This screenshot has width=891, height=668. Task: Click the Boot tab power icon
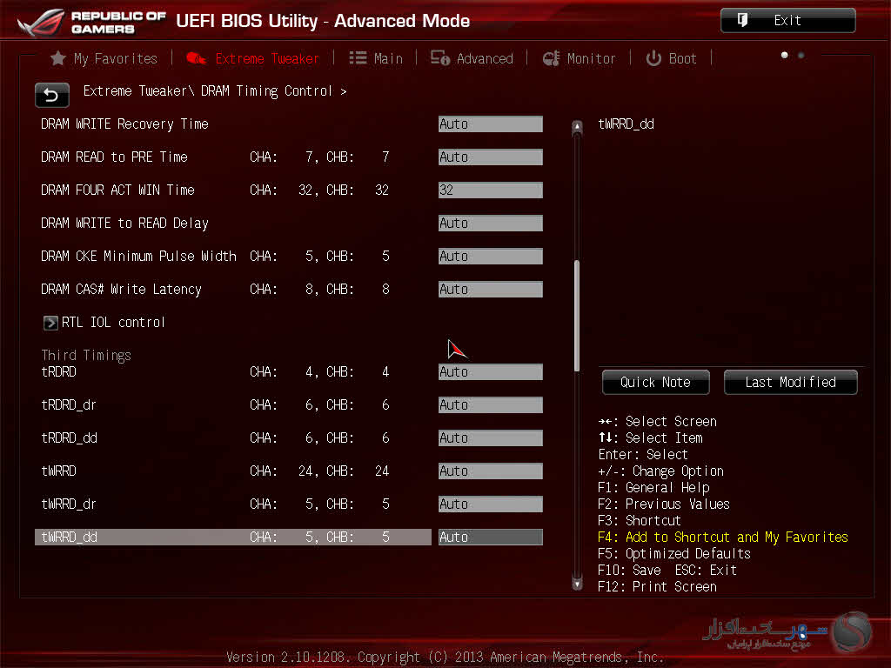coord(653,58)
